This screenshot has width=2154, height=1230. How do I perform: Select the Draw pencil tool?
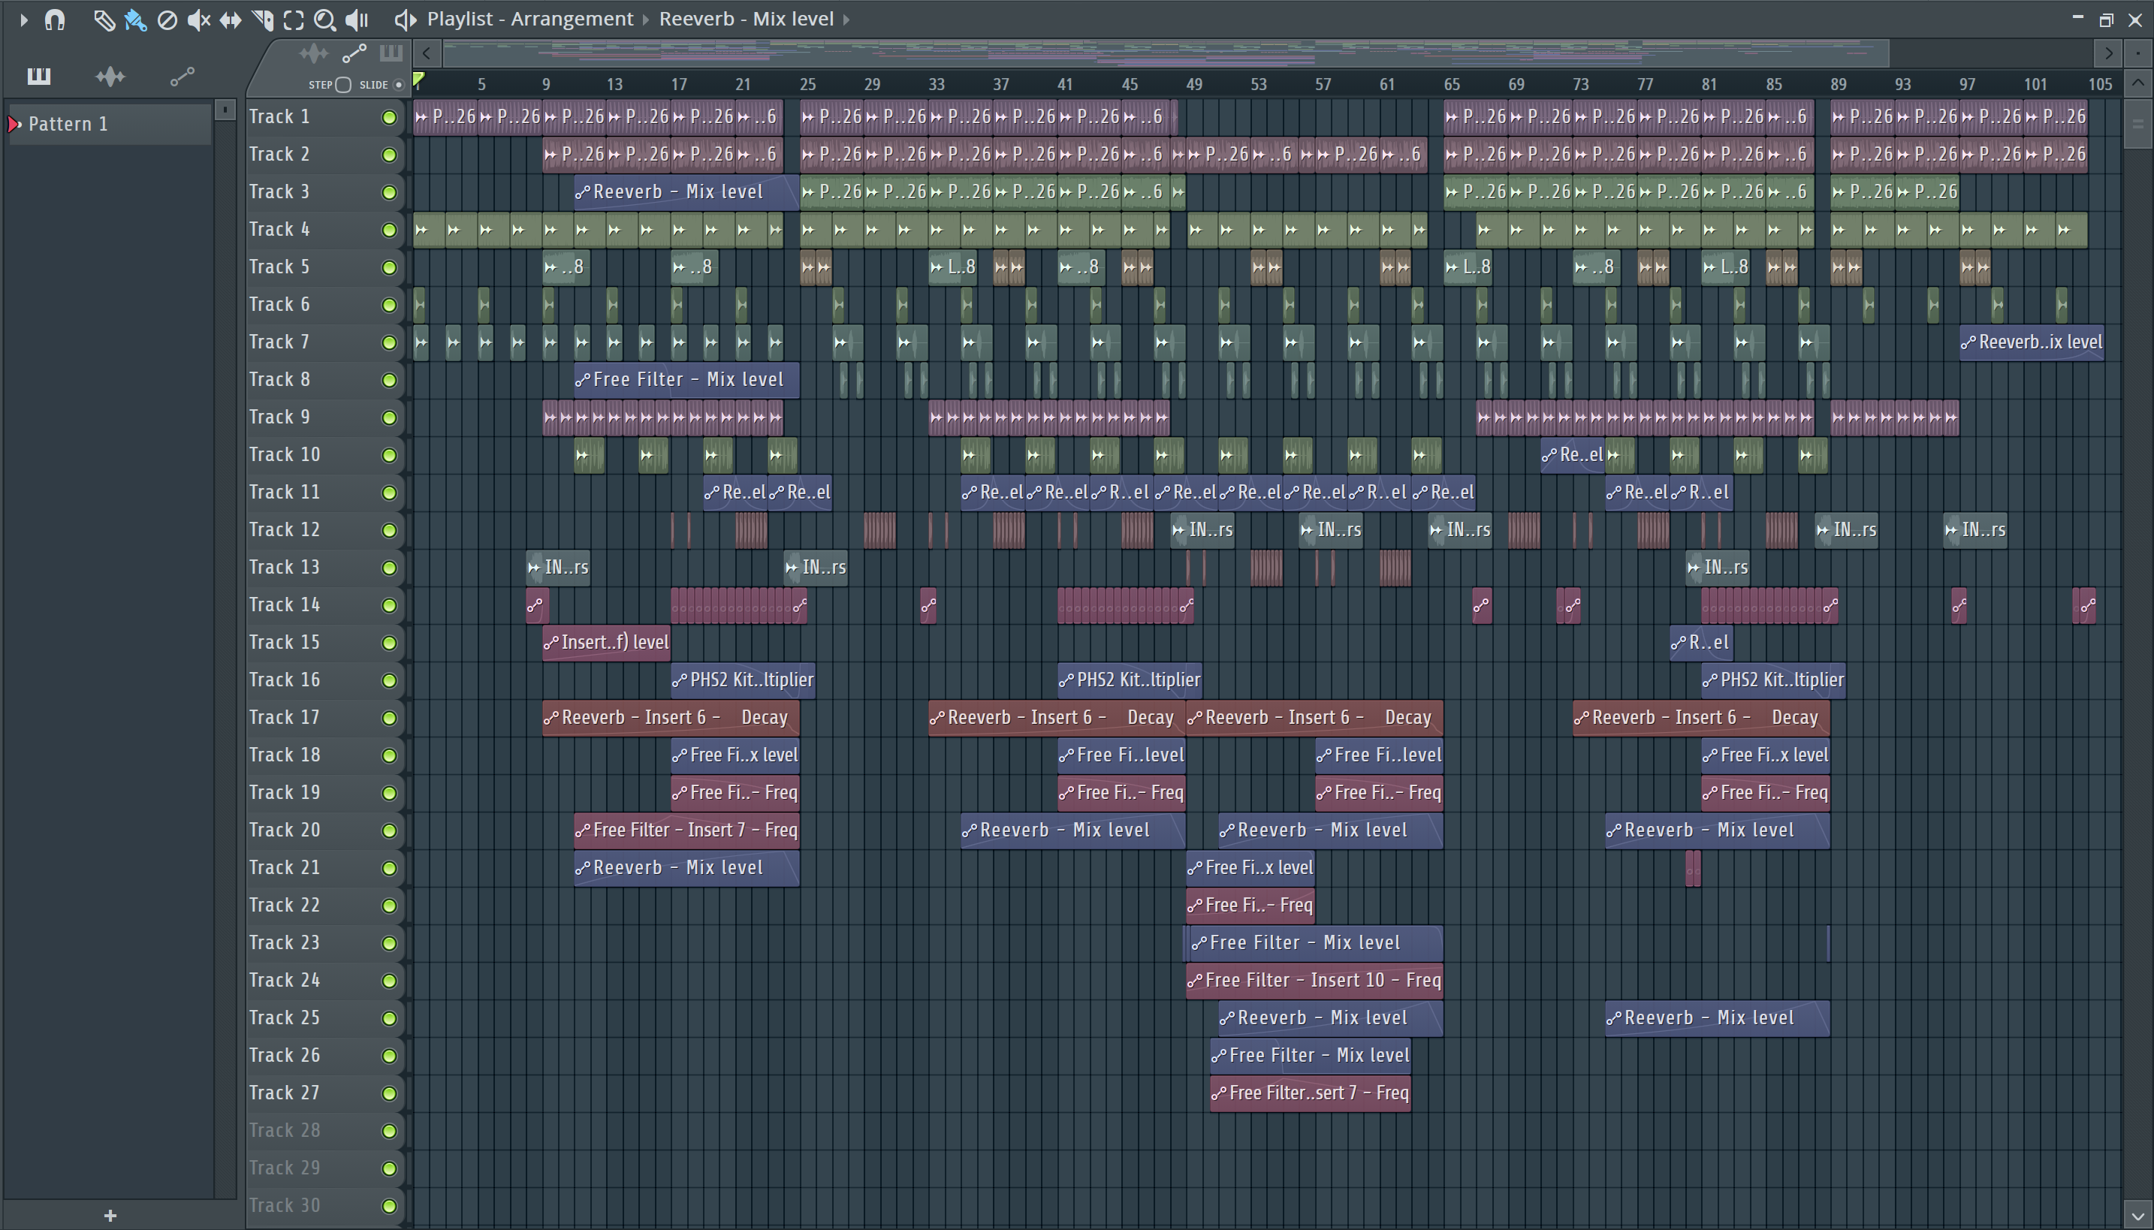click(104, 20)
